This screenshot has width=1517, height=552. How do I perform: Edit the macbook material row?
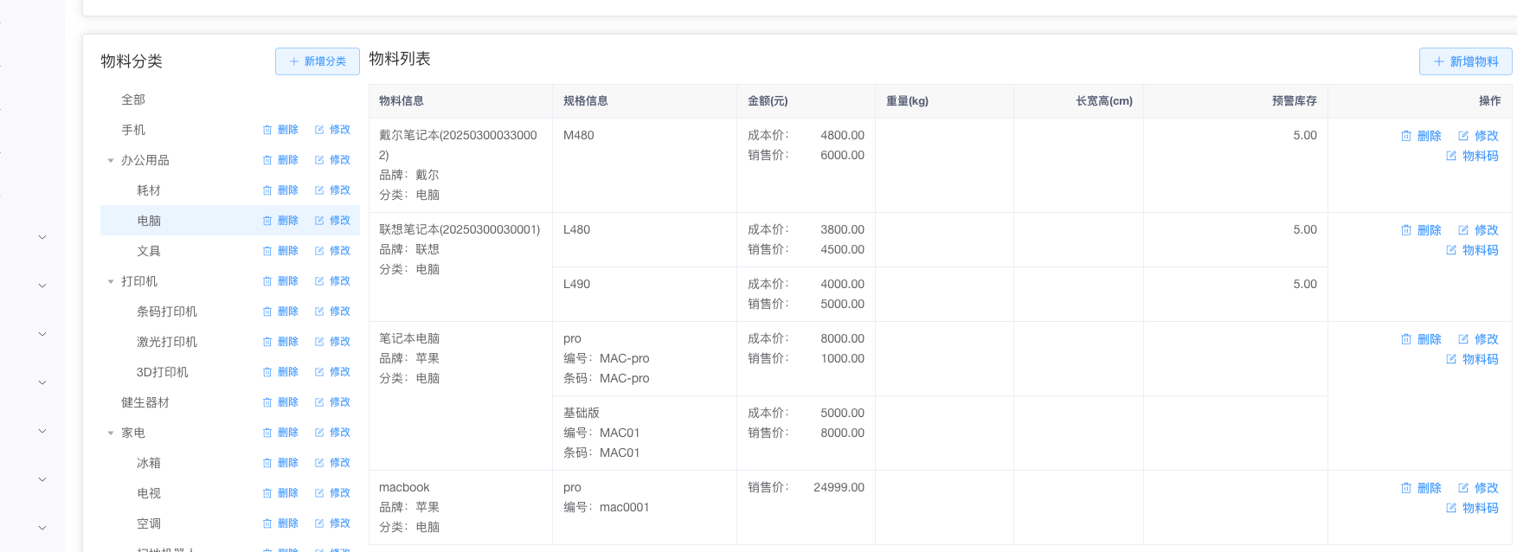point(1478,488)
